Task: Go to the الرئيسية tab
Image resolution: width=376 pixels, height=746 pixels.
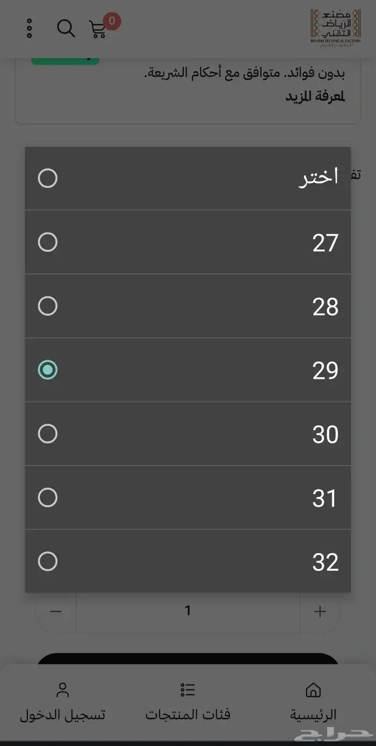Action: pos(313,715)
